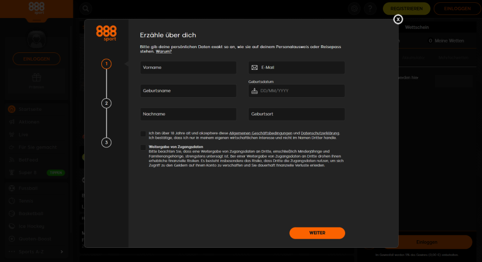The width and height of the screenshot is (482, 262).
Task: Open settings gear icon in header
Action: tap(354, 9)
